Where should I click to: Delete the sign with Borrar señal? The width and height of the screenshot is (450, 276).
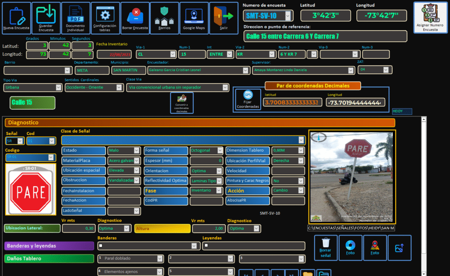(x=326, y=248)
